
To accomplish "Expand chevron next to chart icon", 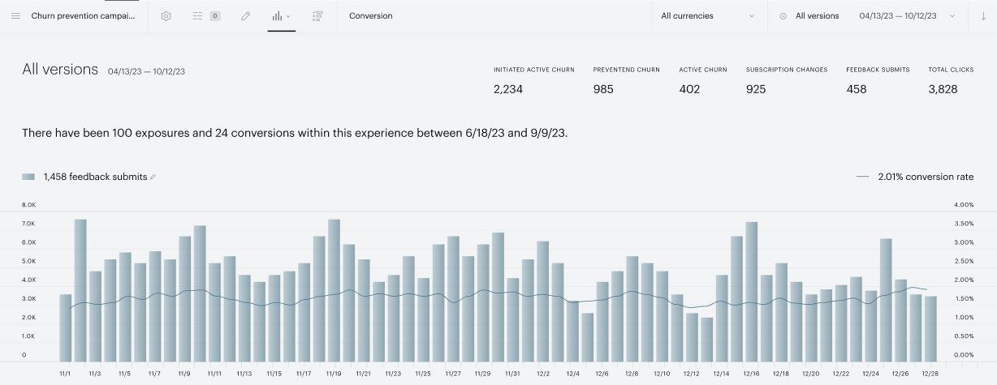I will (288, 16).
